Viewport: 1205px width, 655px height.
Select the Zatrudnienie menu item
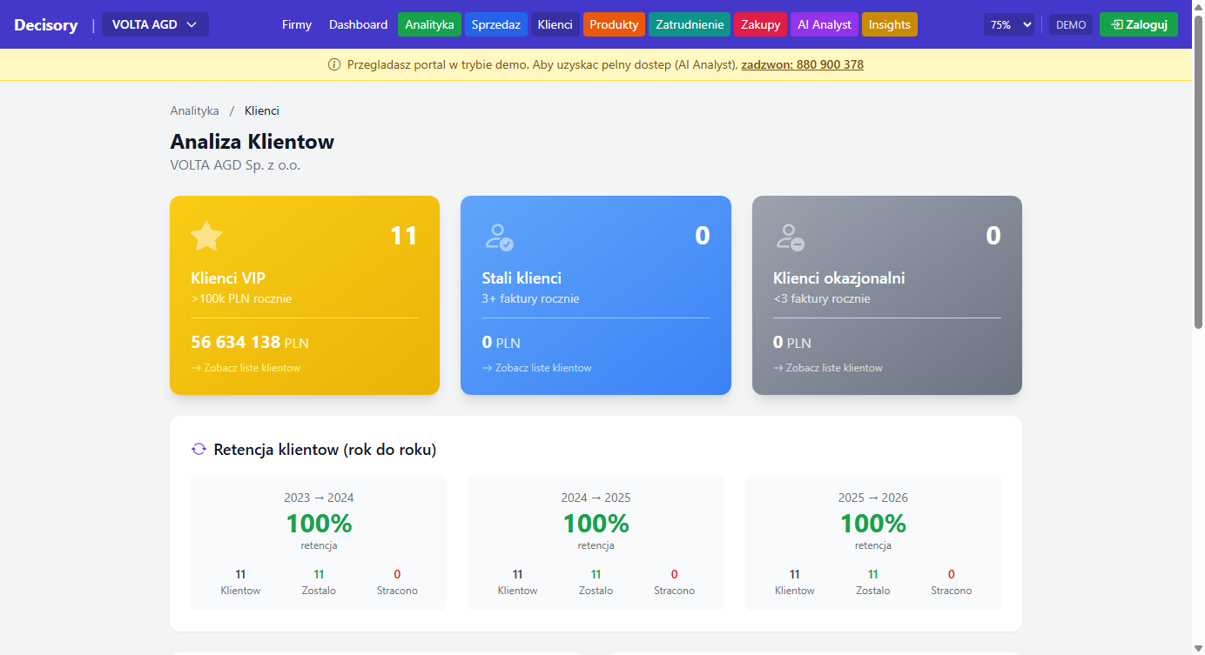tap(690, 24)
